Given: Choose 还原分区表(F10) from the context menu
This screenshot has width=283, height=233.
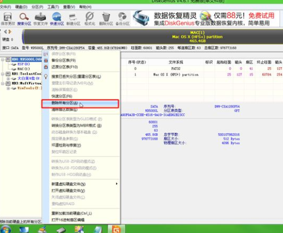Looking at the screenshot, I should [x=65, y=67].
